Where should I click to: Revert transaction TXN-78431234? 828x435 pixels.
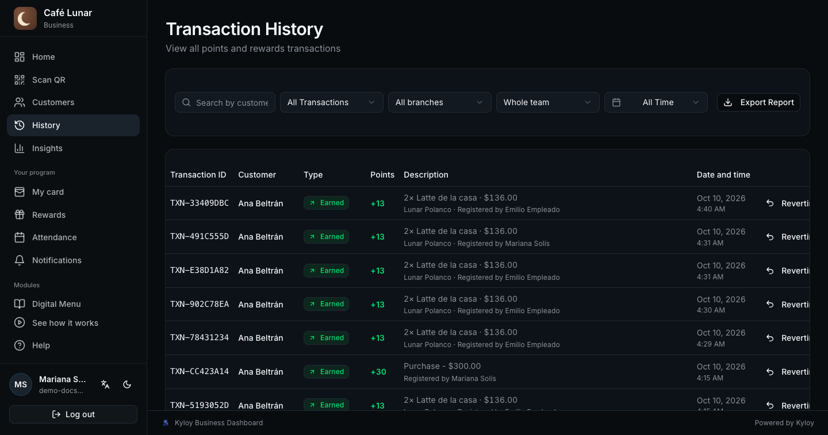point(787,338)
